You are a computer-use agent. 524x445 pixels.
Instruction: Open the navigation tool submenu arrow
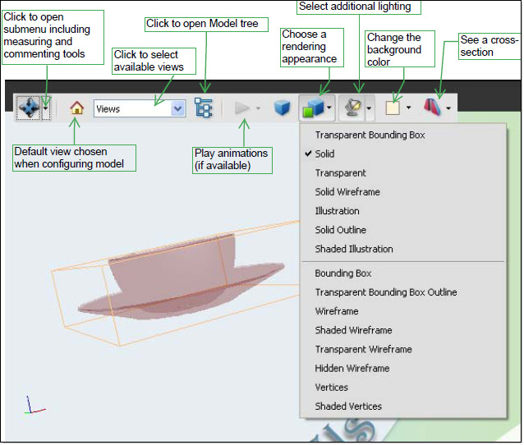pos(46,108)
